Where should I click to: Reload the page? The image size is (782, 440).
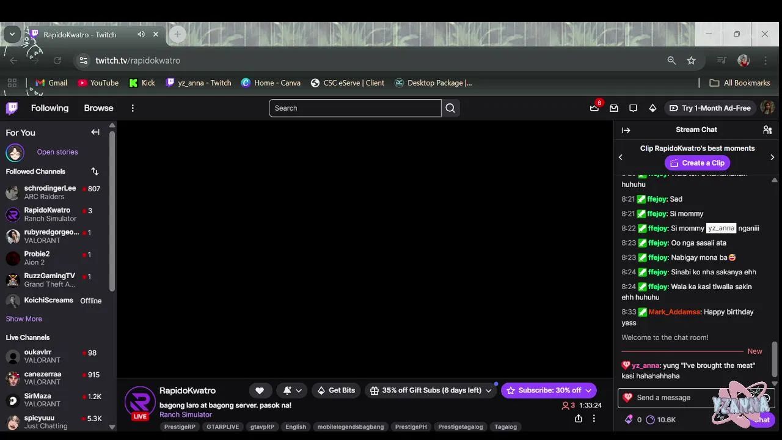[x=57, y=61]
